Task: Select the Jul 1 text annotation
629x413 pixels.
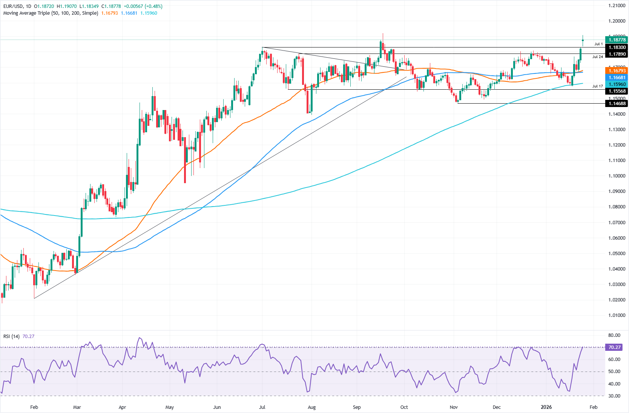Action: 598,44
